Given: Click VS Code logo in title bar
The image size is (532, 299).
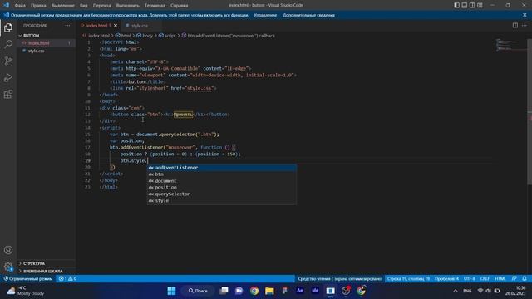Looking at the screenshot, I should [6, 5].
